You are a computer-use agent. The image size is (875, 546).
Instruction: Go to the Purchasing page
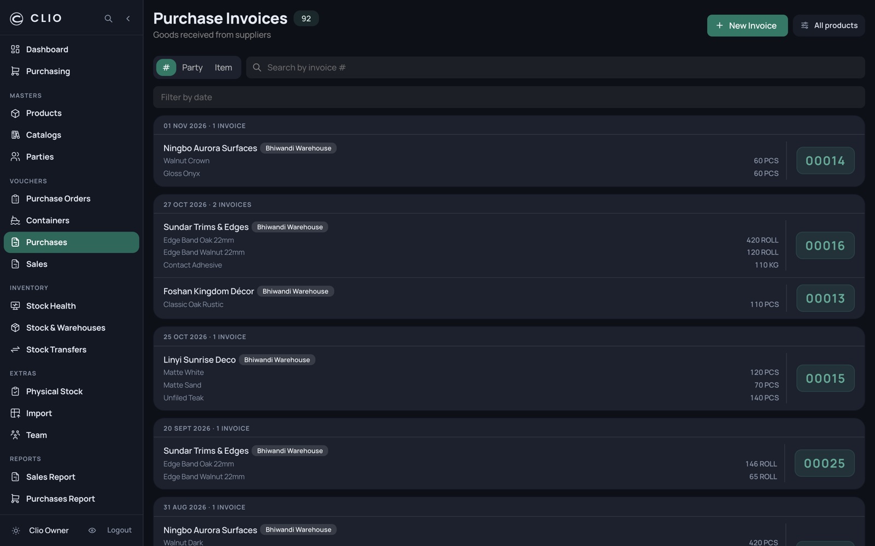pos(72,72)
